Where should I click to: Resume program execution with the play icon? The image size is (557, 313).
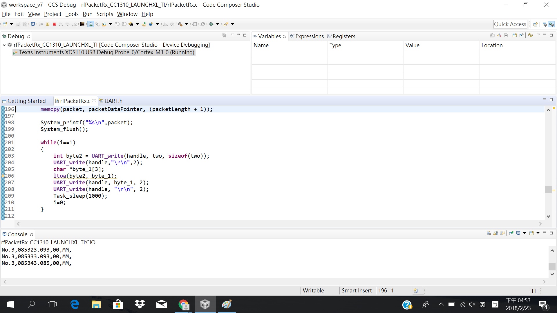coord(41,24)
